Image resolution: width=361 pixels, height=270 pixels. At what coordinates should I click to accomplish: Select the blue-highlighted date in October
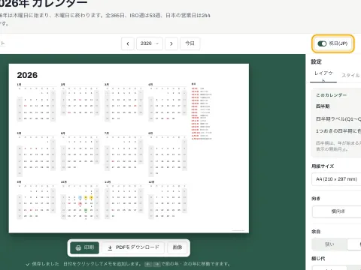pos(80,197)
